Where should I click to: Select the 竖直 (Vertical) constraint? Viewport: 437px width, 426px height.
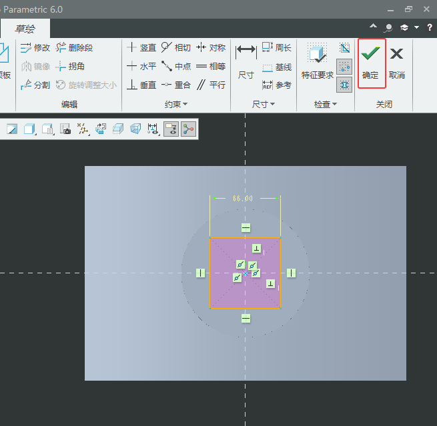coord(141,48)
